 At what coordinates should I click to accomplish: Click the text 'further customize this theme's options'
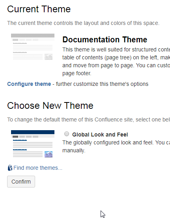click(102, 84)
